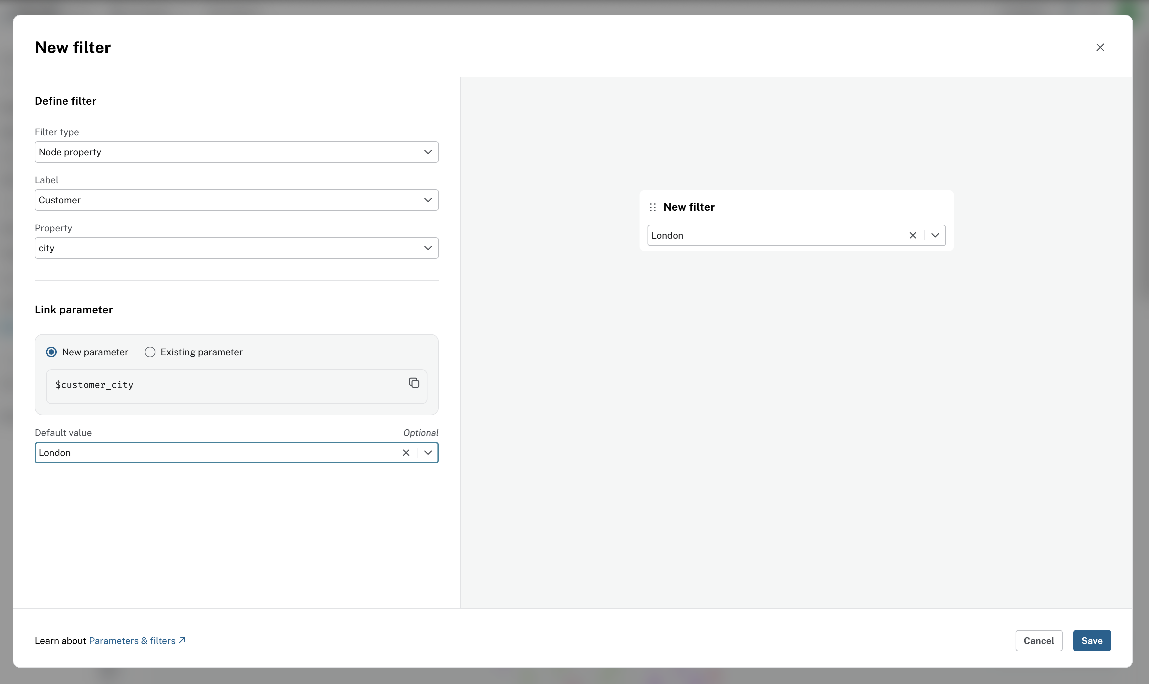Screen dimensions: 1149x684
Task: Open the preview filter dropdown arrow
Action: [935, 236]
